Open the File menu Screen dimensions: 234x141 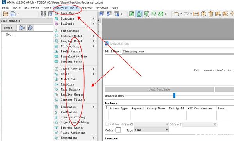click(x=5, y=8)
